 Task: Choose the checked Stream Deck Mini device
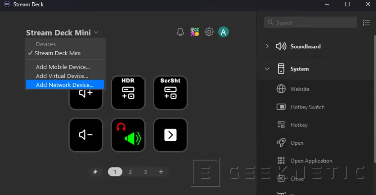65,53
